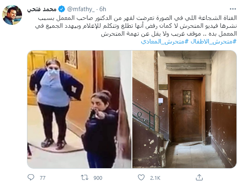Click the display name محمد فتحي
Screen dimensions: 241x186
point(41,10)
